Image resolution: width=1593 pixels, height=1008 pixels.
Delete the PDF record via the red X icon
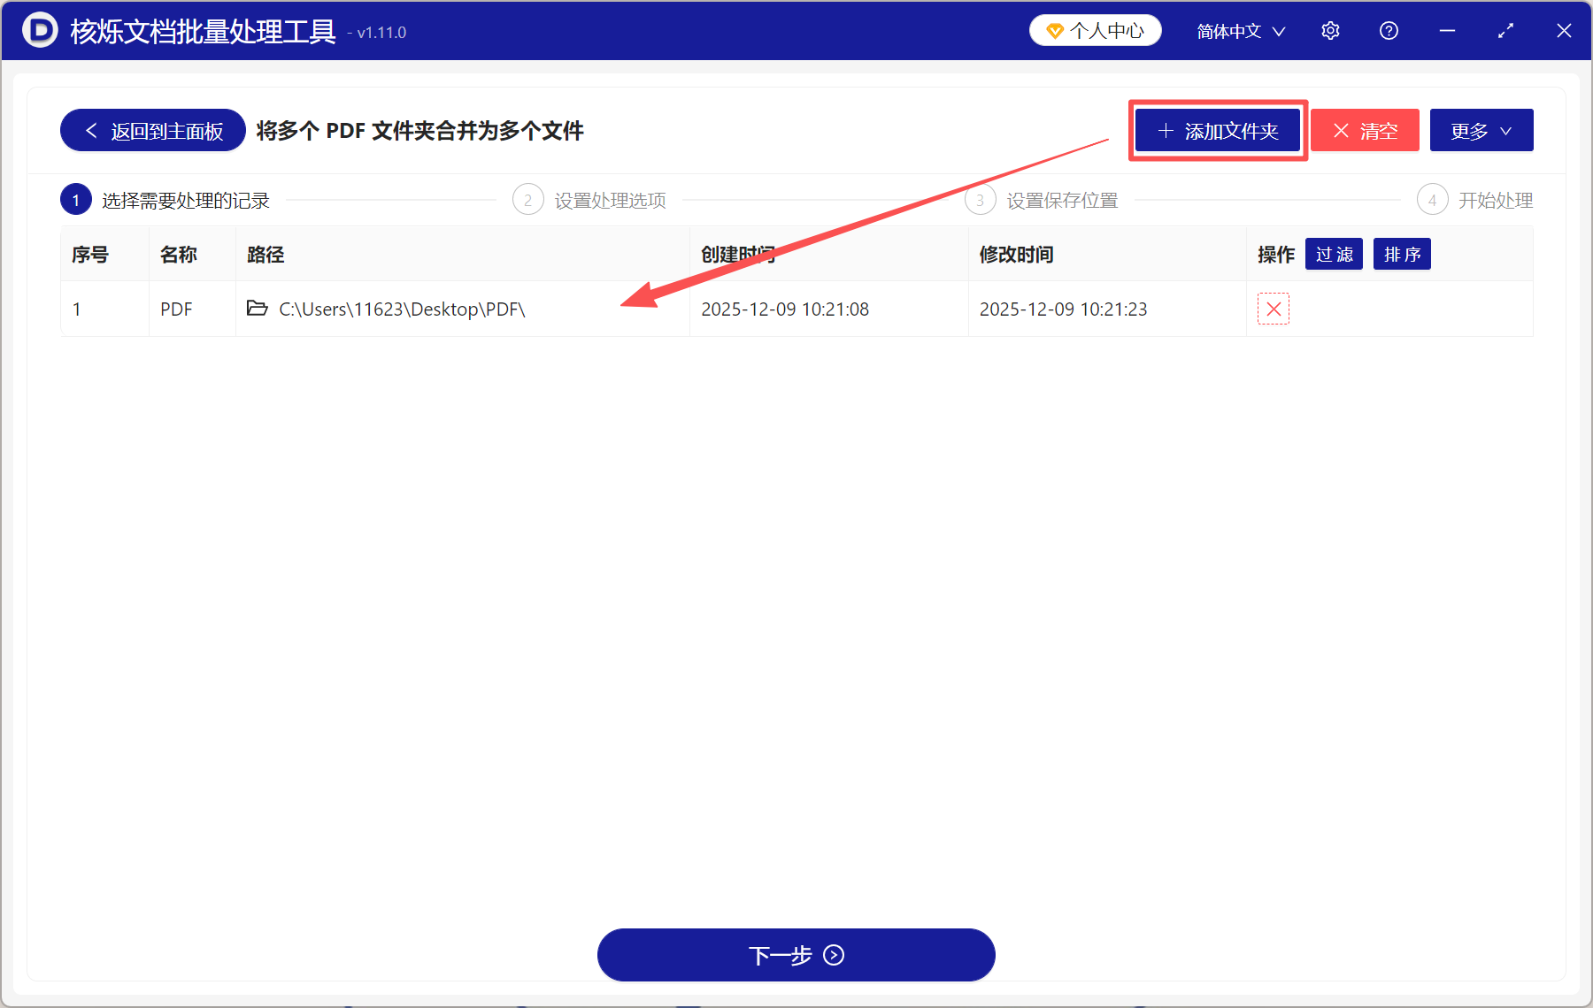point(1274,309)
